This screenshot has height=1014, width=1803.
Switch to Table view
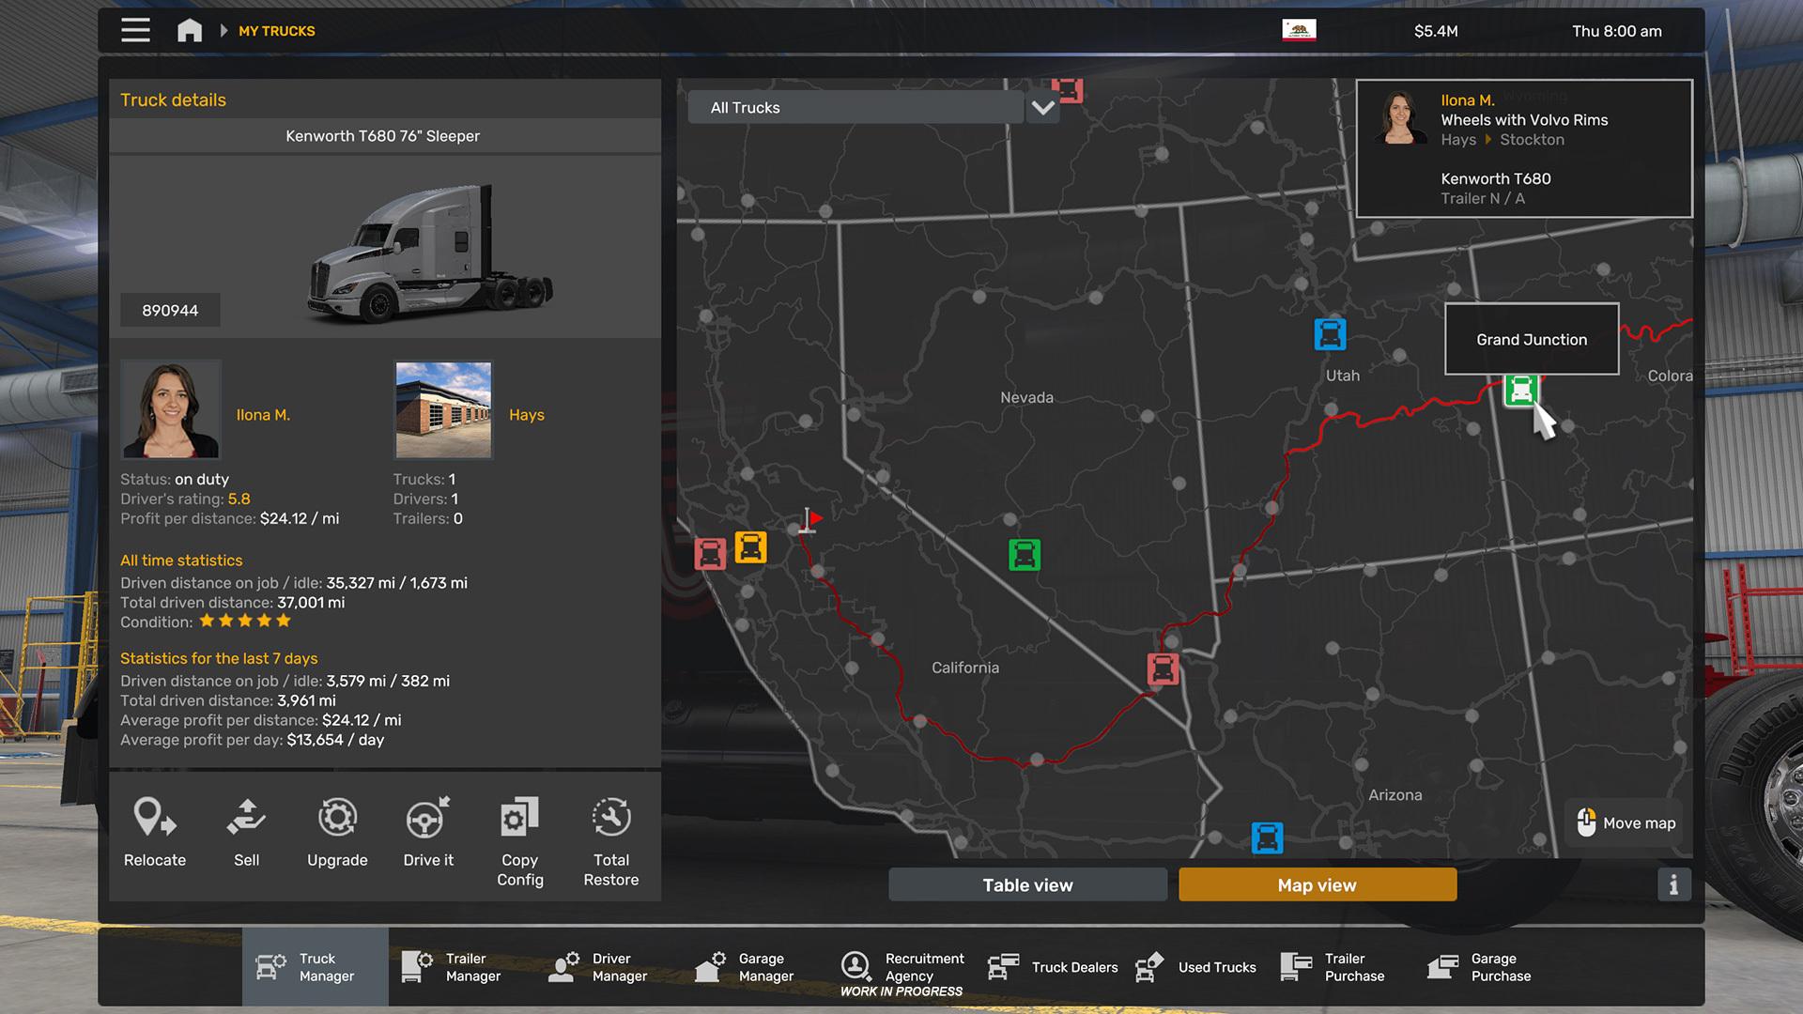(x=1027, y=884)
